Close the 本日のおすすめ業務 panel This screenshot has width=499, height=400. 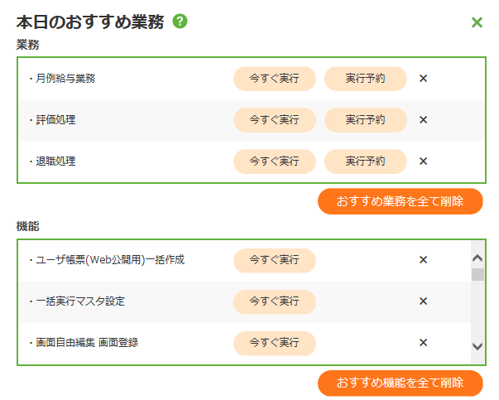pyautogui.click(x=477, y=22)
